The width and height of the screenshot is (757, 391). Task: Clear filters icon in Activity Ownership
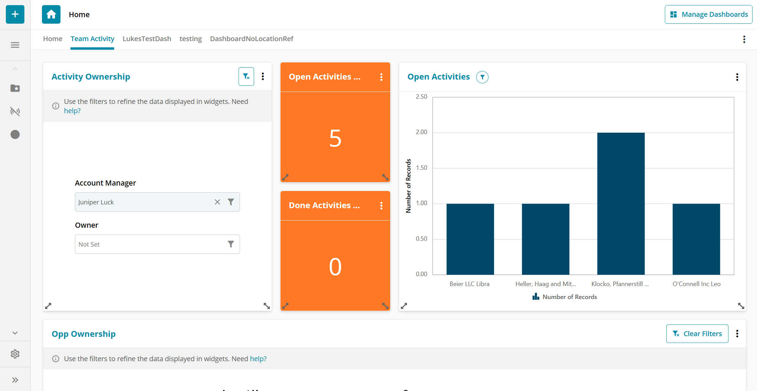click(x=246, y=76)
